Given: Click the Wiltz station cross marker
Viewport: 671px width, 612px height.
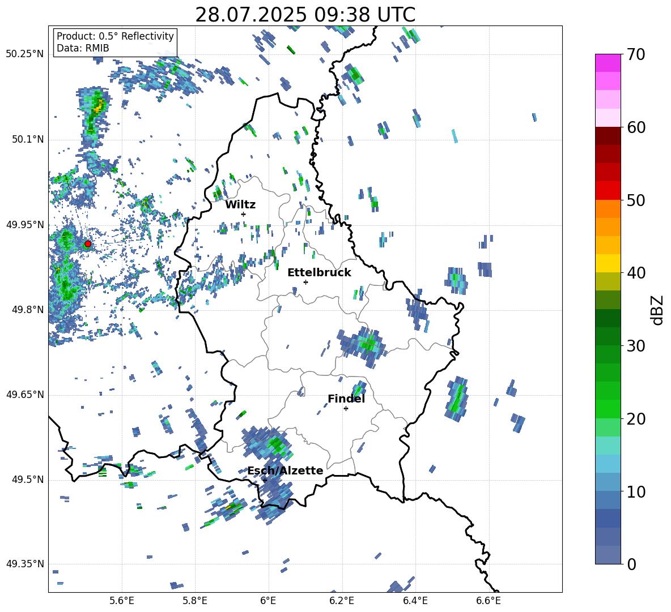Looking at the screenshot, I should tap(244, 214).
